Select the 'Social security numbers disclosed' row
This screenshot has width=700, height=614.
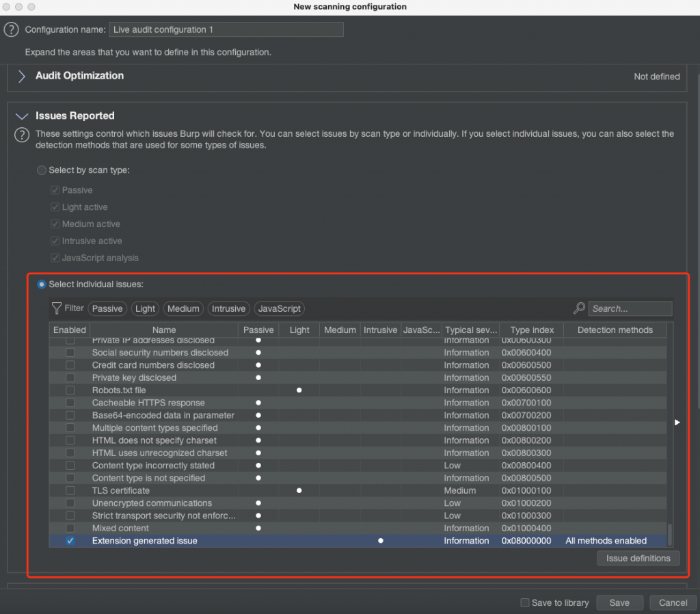(358, 353)
